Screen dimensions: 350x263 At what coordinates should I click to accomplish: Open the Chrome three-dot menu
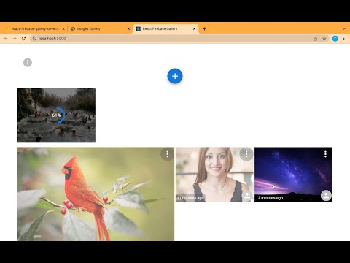click(x=344, y=39)
